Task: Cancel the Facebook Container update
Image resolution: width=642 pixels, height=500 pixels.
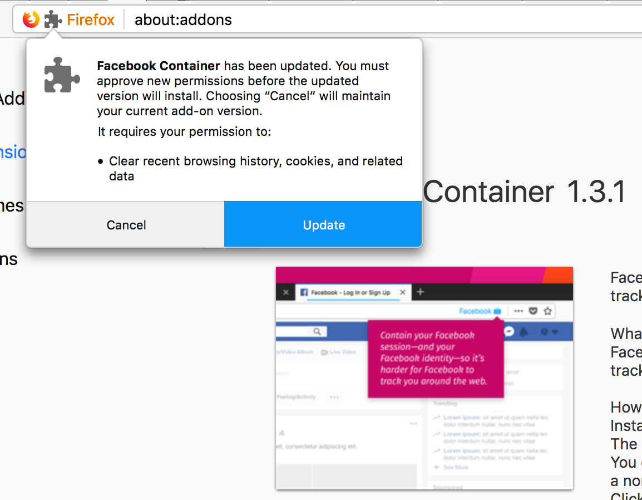Action: point(126,224)
